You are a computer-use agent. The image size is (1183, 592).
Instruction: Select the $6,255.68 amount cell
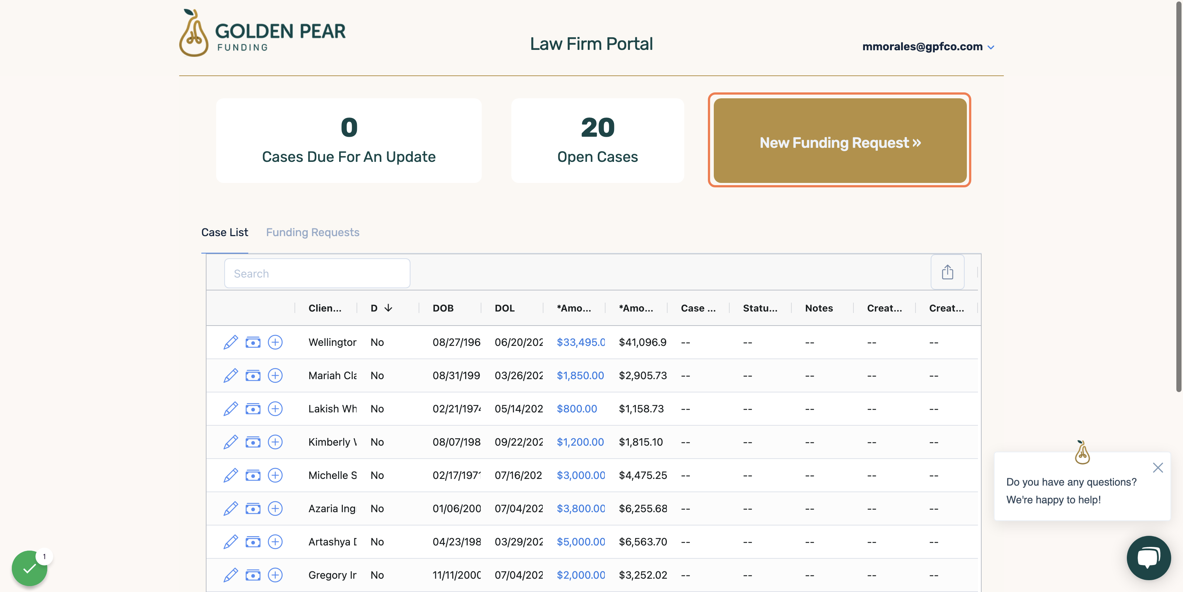coord(643,508)
